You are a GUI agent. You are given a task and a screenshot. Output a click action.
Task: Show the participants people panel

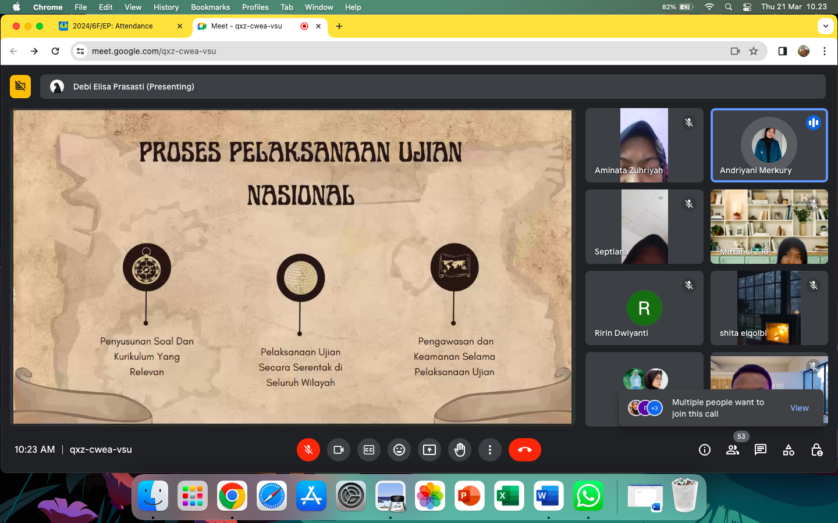(x=733, y=450)
